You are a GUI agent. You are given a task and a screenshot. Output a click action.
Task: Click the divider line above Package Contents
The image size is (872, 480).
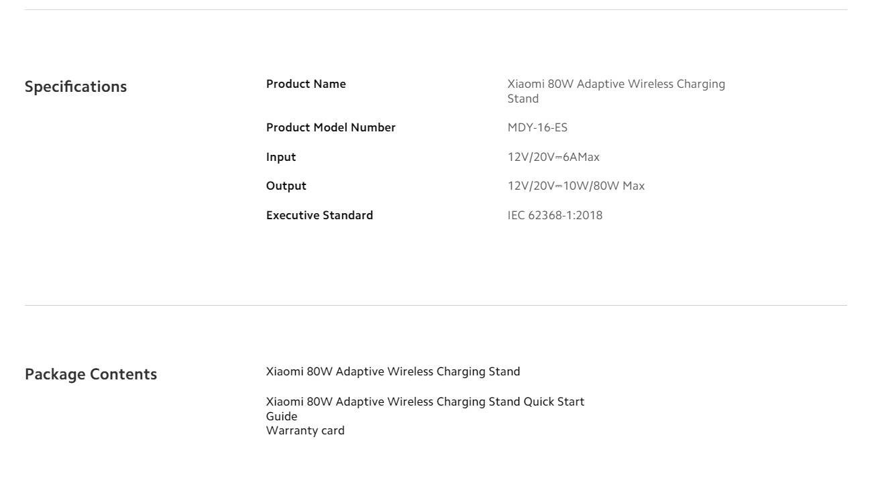436,305
